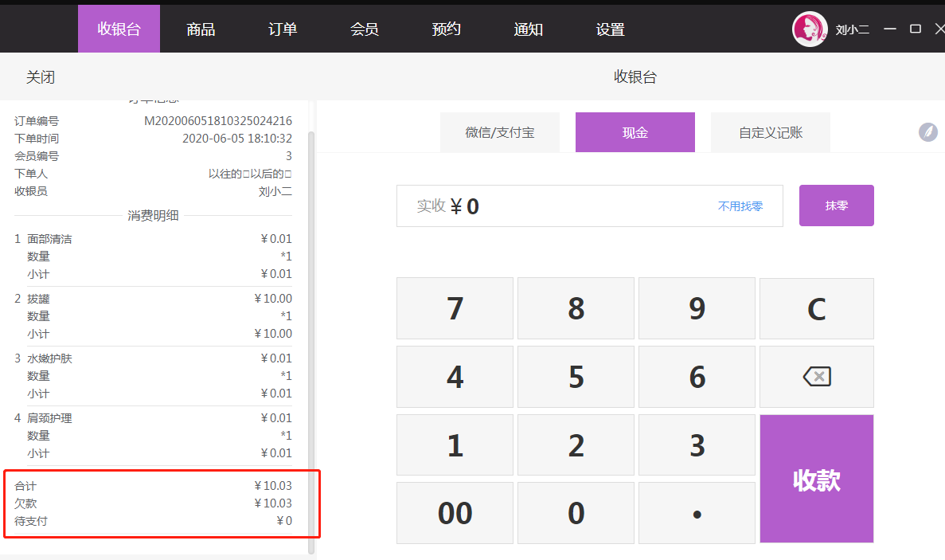Screen dimensions: 945x560
Task: Click the order details vertical scrollbar
Action: (x=311, y=319)
